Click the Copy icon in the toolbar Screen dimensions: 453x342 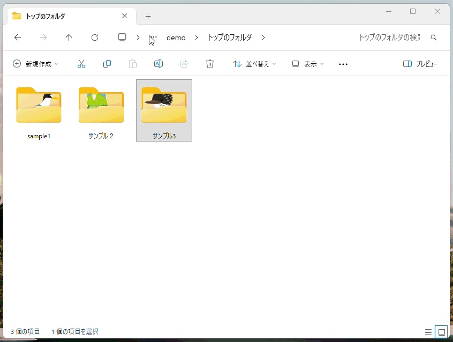(x=107, y=64)
